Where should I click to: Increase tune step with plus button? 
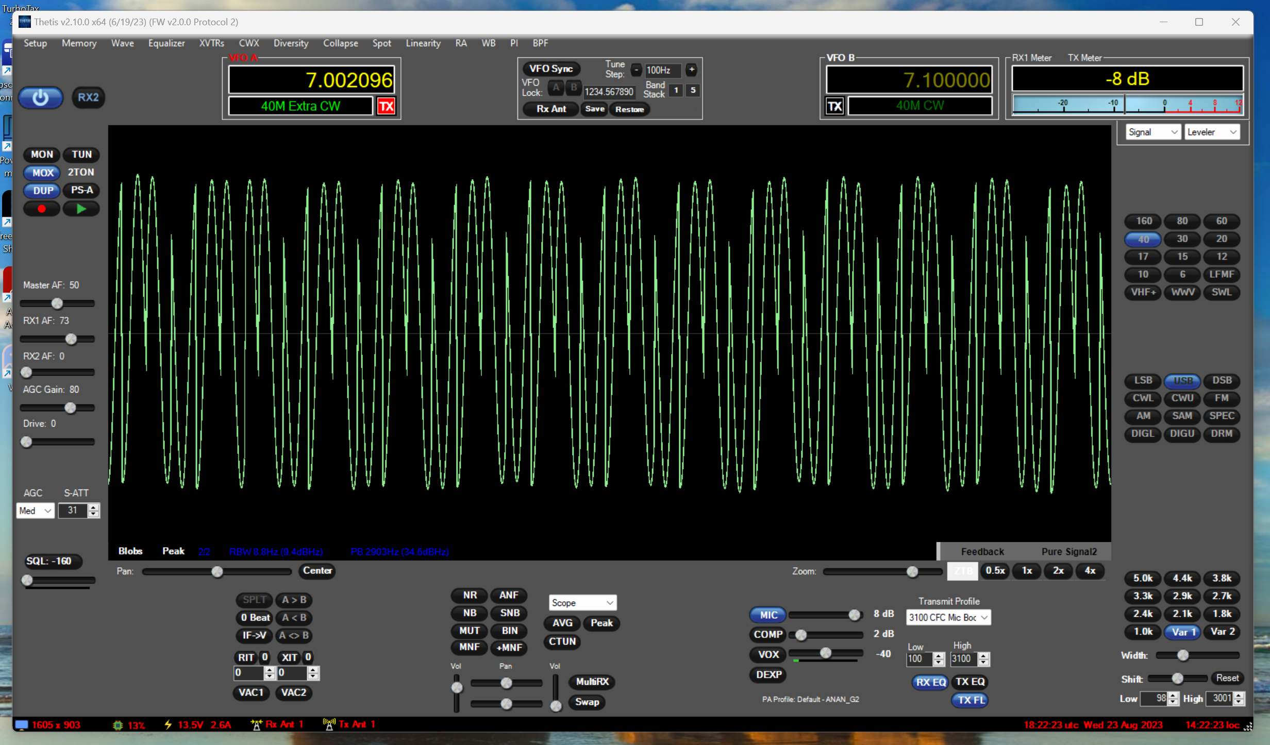click(692, 70)
